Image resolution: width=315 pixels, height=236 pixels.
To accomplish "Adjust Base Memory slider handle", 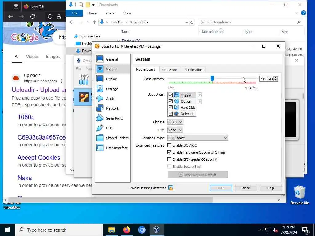I will click(x=212, y=78).
